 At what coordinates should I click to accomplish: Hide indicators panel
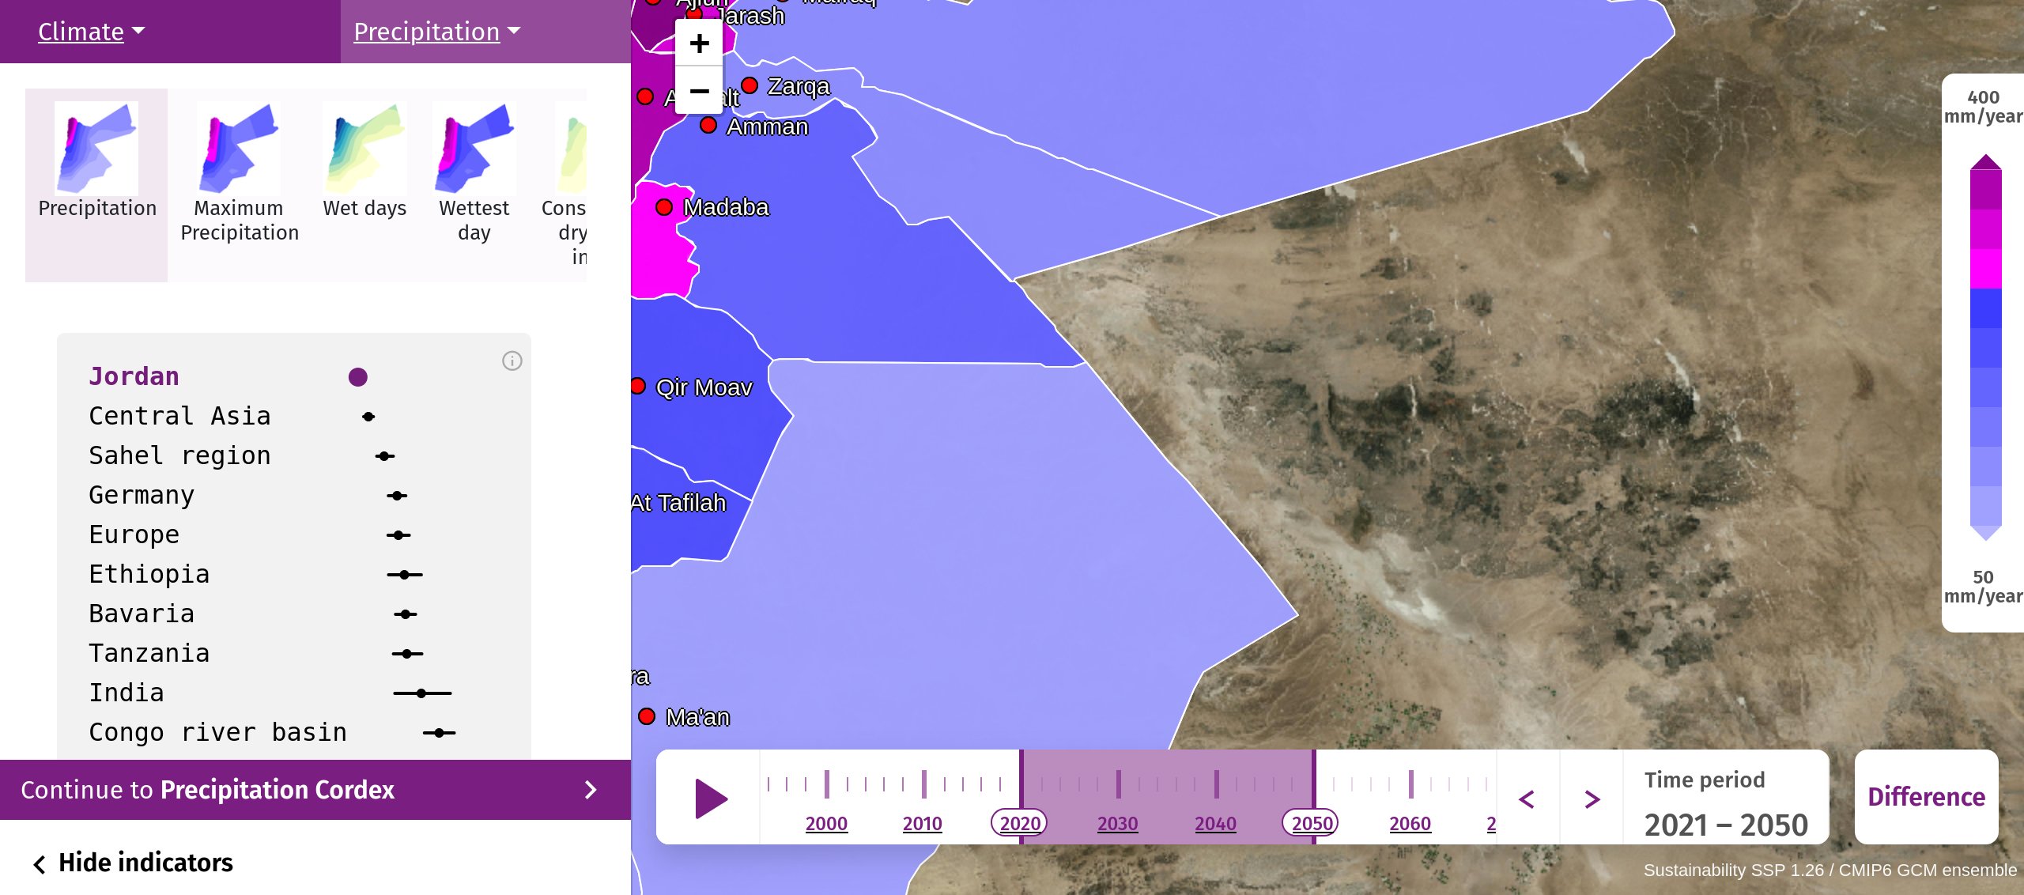(133, 863)
